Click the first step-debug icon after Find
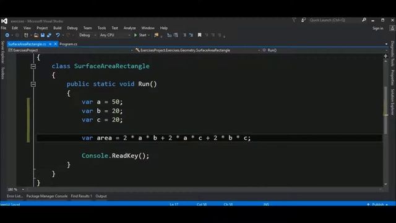The height and width of the screenshot is (223, 396). (169, 35)
